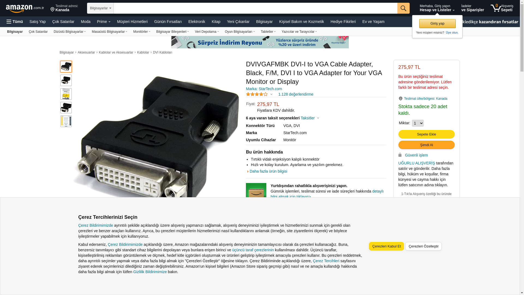Open the Elektronik navigation item
Screen dimensions: 524x295
197,22
